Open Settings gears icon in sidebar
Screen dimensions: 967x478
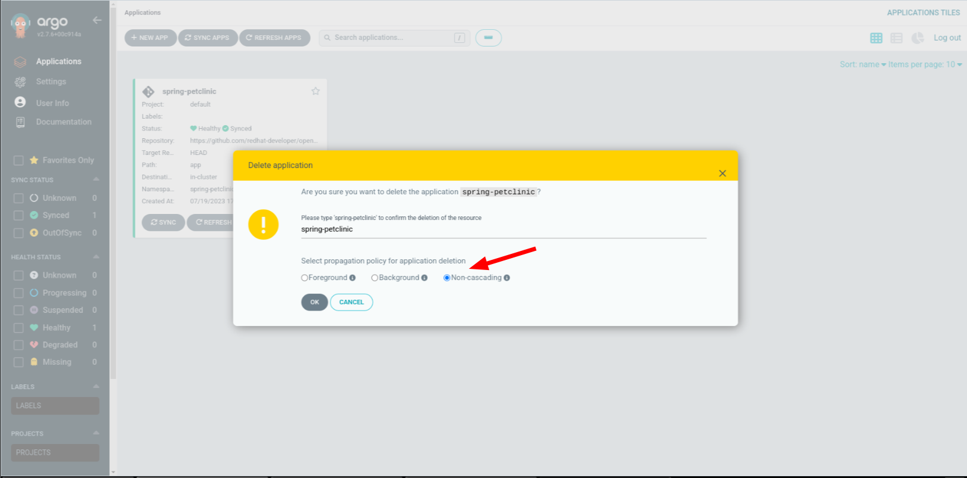[20, 82]
